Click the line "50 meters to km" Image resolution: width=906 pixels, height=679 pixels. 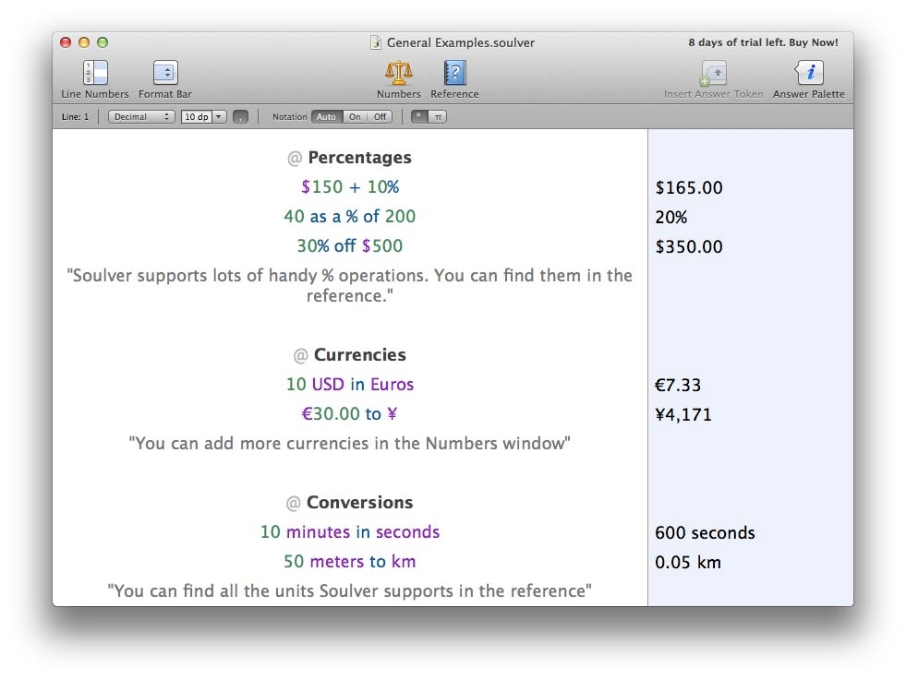point(350,561)
